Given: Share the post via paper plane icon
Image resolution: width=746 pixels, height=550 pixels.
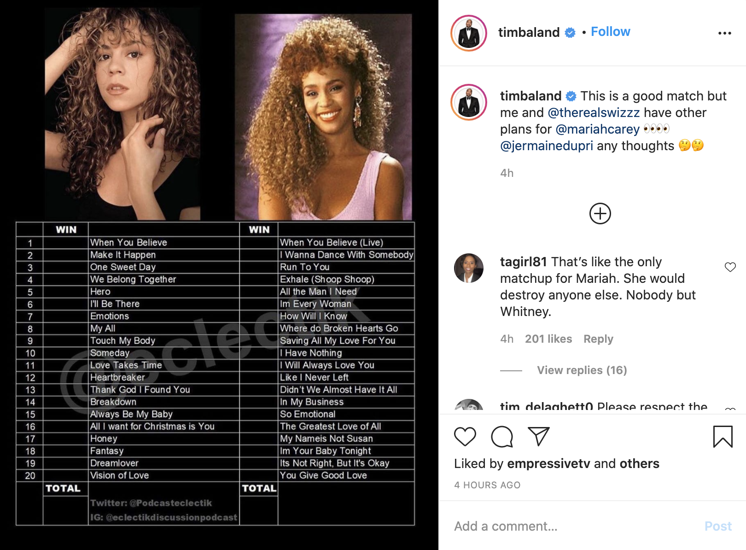Looking at the screenshot, I should (x=538, y=436).
